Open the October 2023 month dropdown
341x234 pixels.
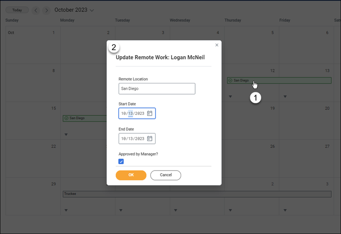pyautogui.click(x=74, y=10)
